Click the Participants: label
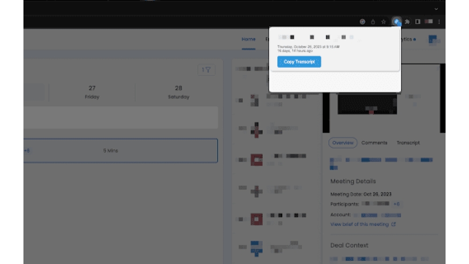Image resolution: width=469 pixels, height=264 pixels. pos(345,204)
